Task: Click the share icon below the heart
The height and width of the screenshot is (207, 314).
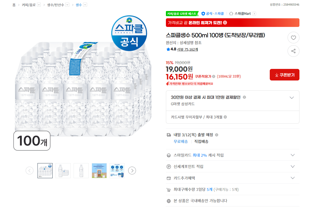Action: (x=293, y=51)
